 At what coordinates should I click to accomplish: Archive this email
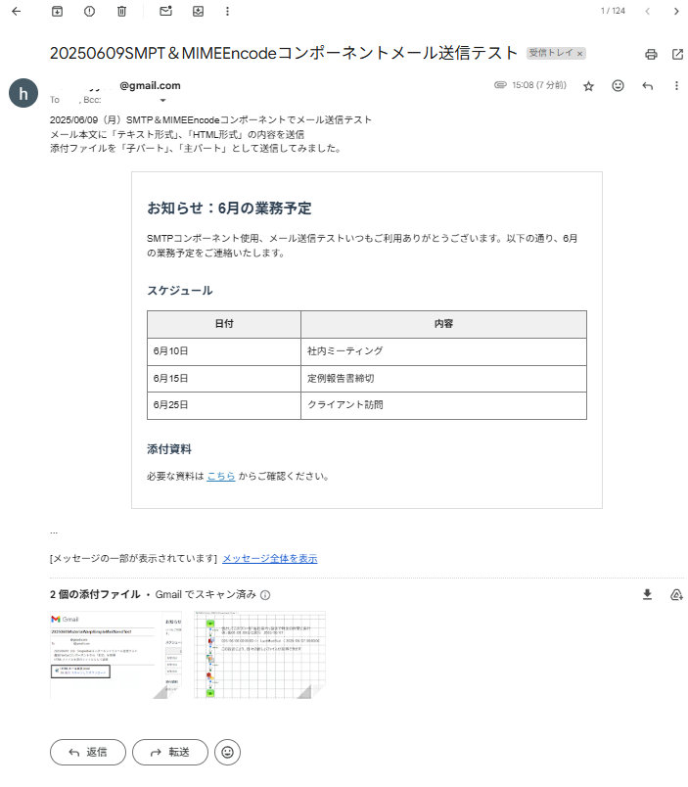click(x=57, y=11)
